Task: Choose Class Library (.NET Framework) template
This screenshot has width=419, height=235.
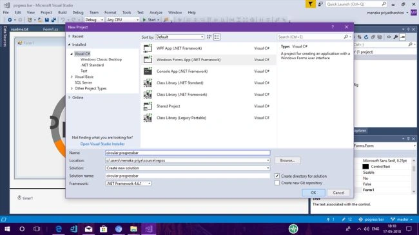Action: [x=208, y=95]
